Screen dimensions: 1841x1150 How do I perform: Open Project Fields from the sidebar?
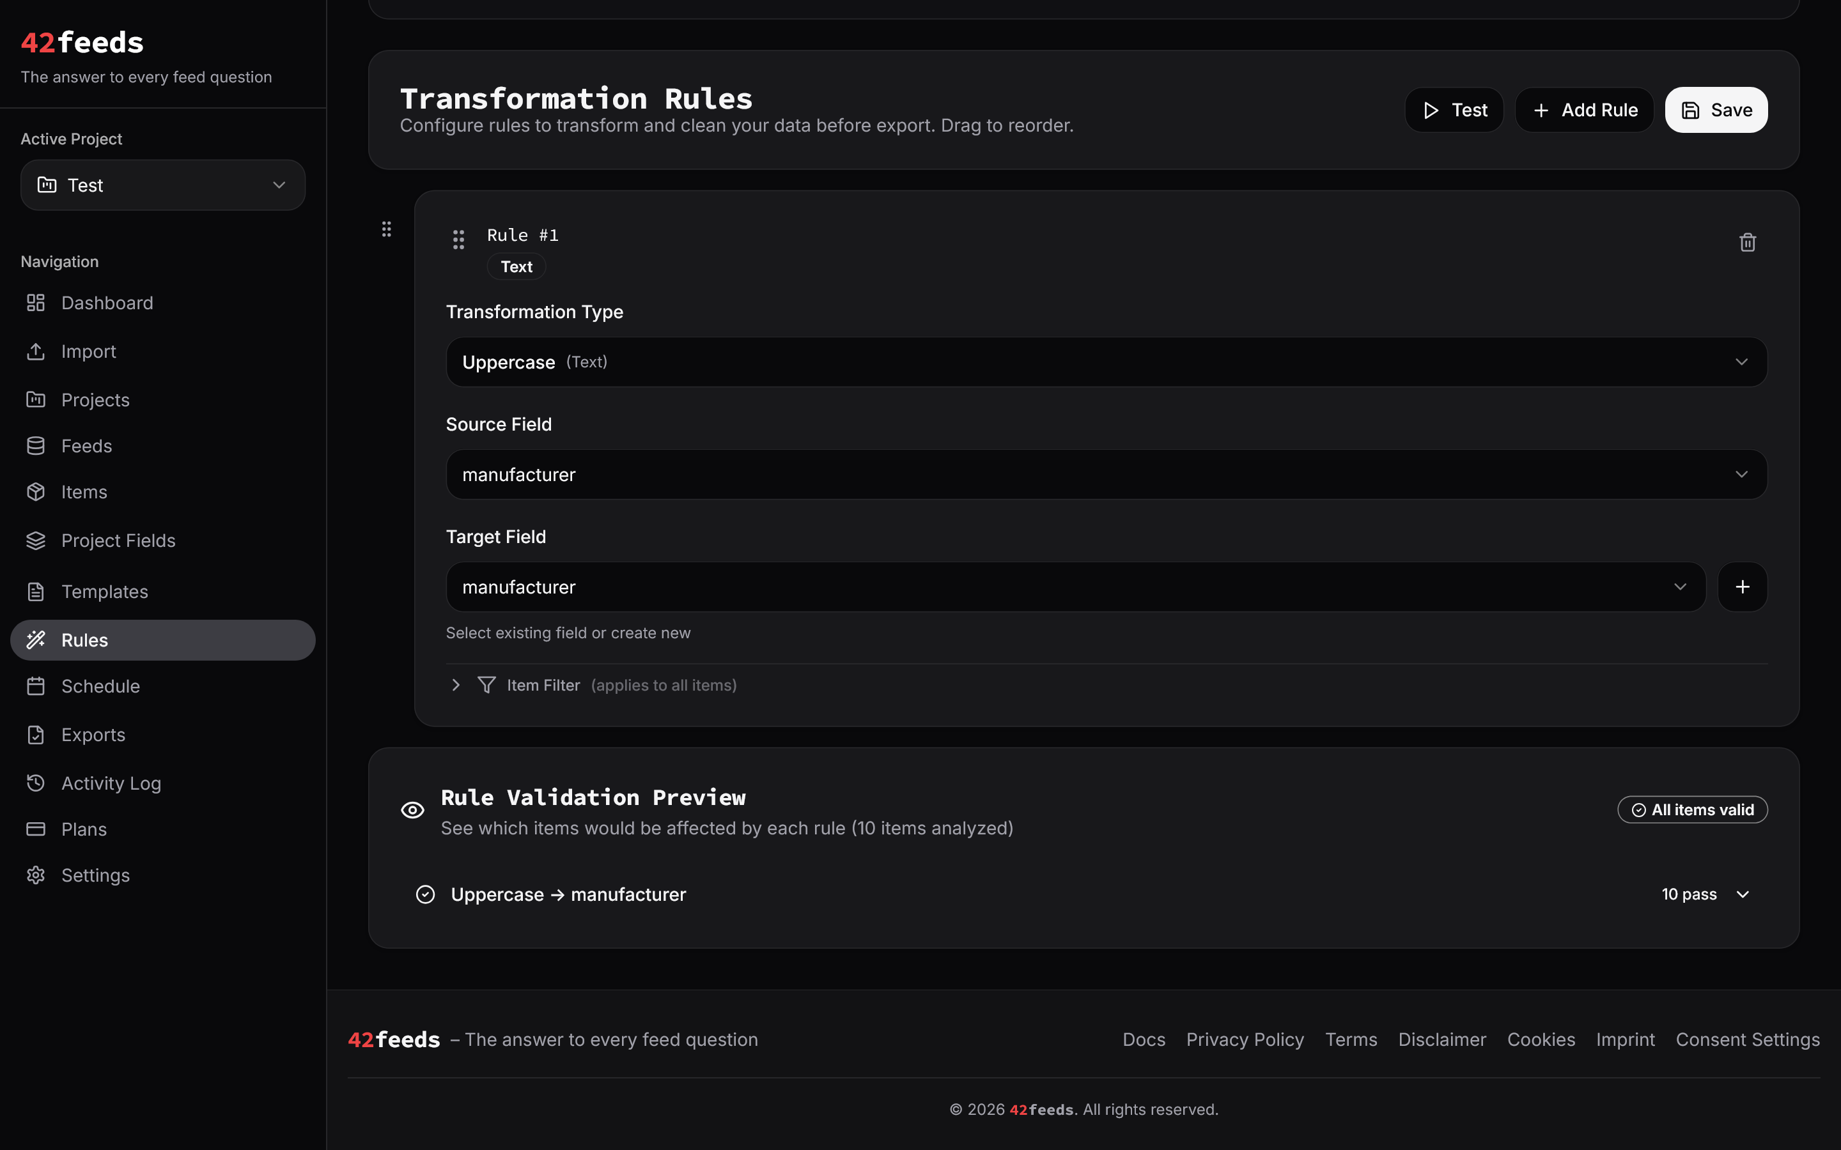118,540
